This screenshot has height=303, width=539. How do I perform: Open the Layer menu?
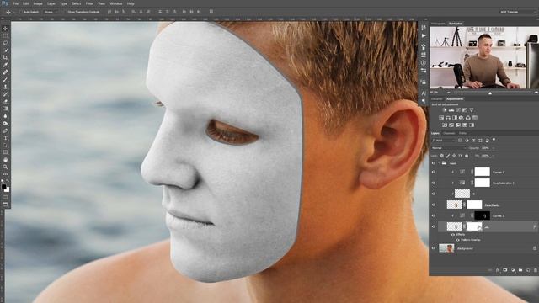click(x=51, y=3)
